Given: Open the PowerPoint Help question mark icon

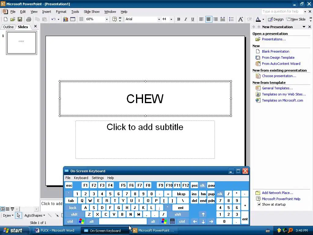Looking at the screenshot, I should coord(114,19).
